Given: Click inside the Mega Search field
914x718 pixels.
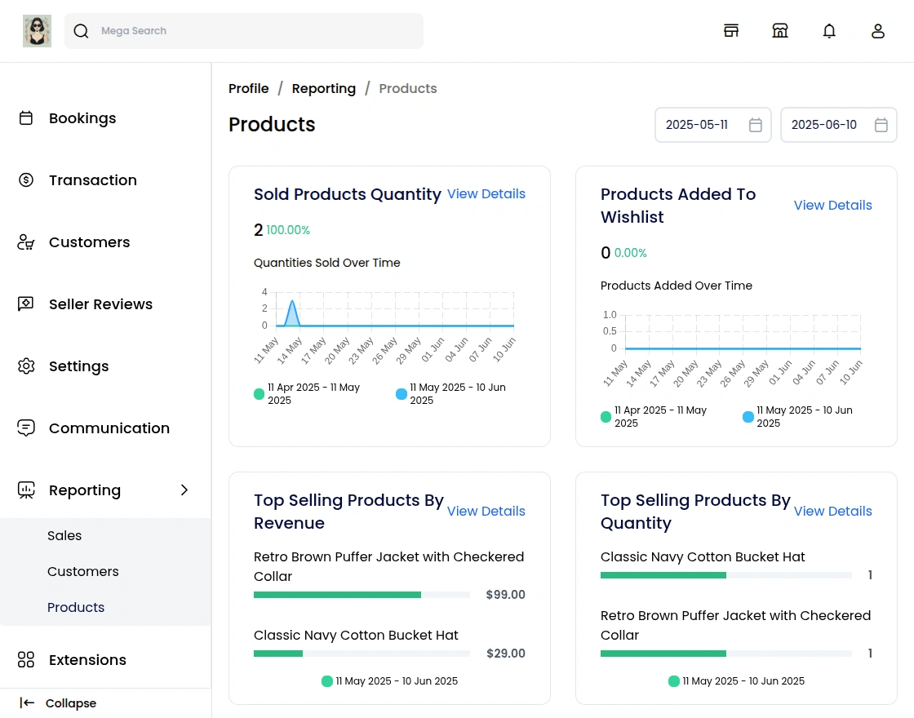Looking at the screenshot, I should pyautogui.click(x=244, y=30).
